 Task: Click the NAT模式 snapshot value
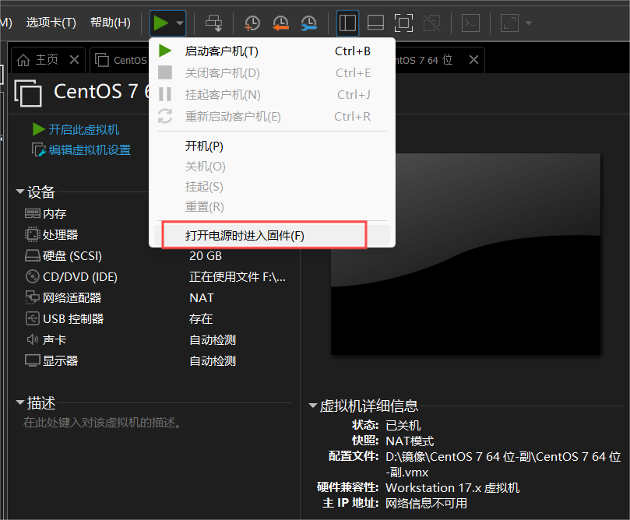point(410,441)
